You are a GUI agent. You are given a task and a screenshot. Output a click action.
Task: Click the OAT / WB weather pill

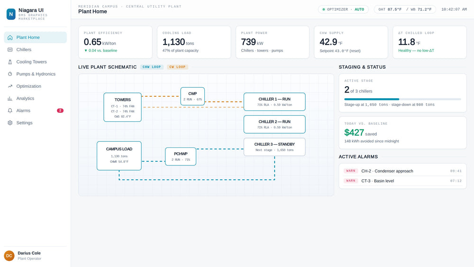coord(405,9)
